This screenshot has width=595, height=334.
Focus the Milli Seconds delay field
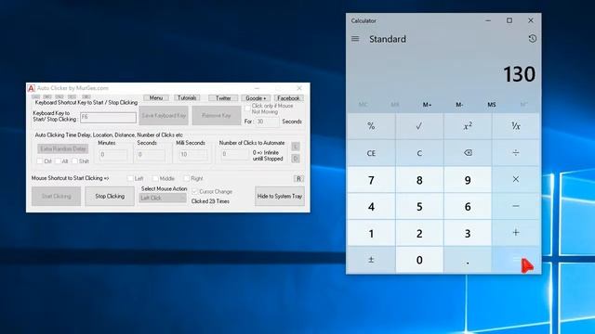tap(193, 155)
